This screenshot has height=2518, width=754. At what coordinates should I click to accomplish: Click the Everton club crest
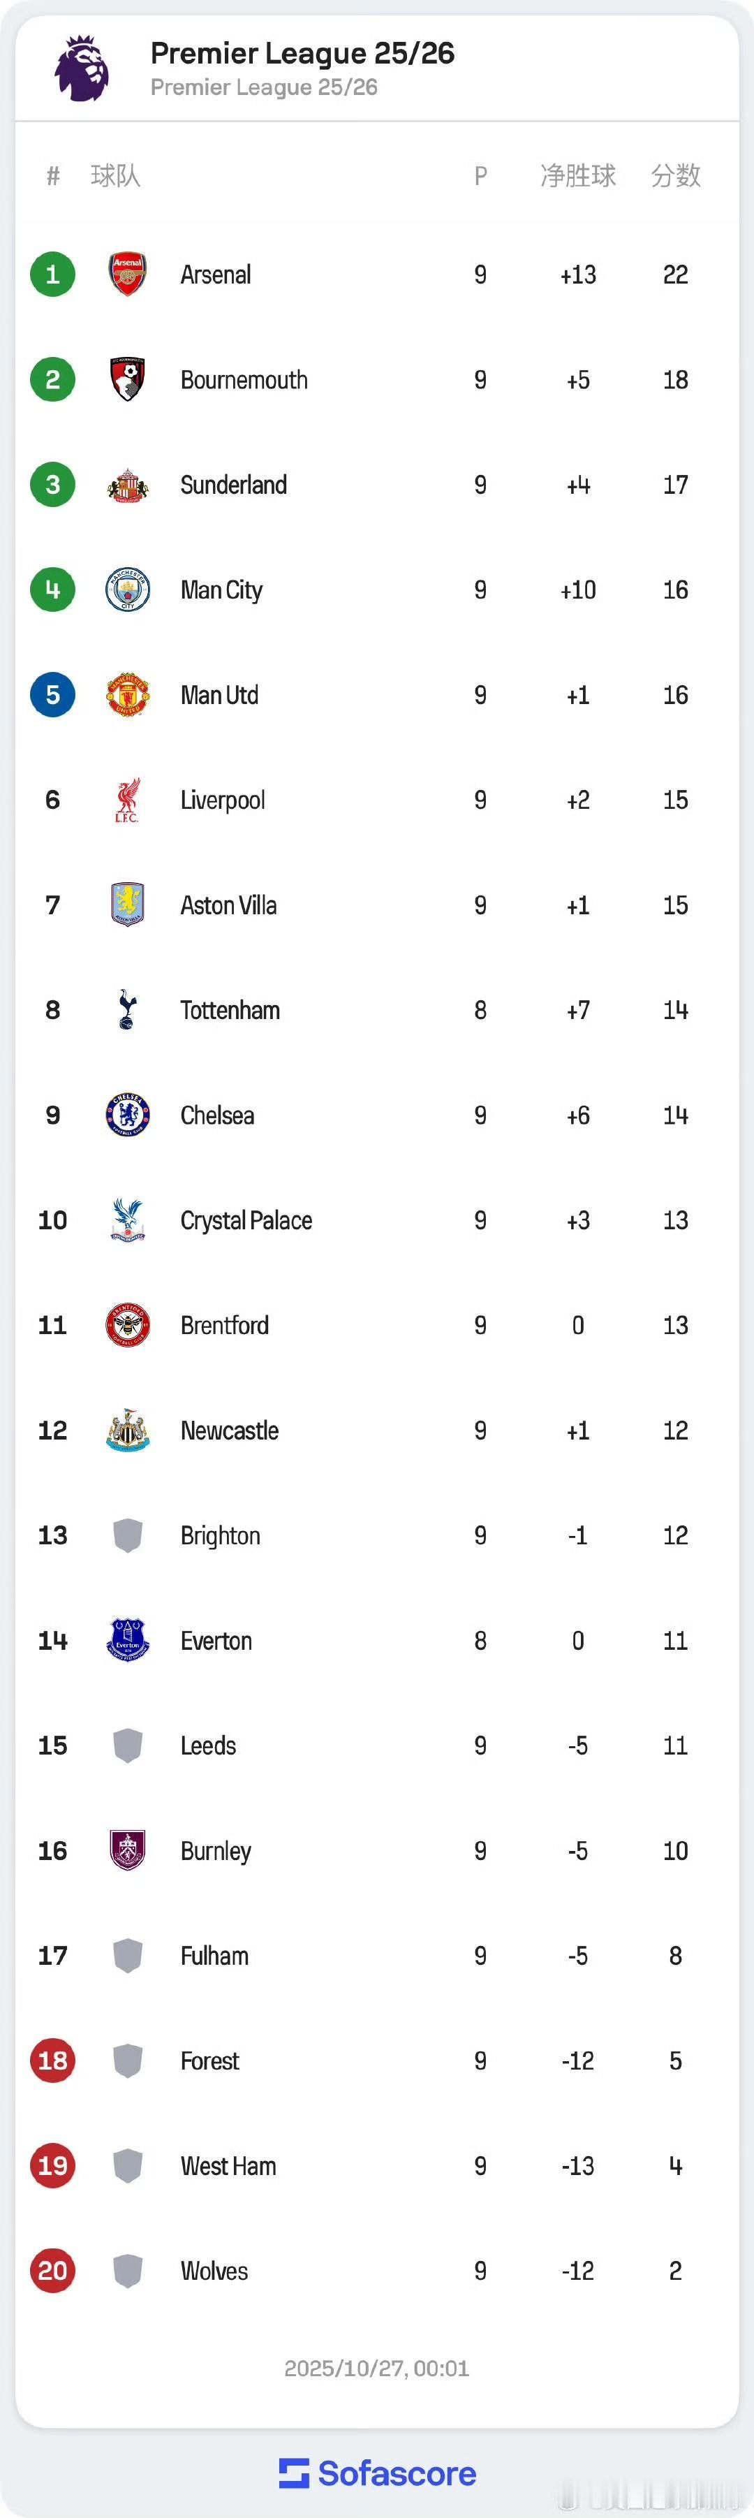tap(127, 1640)
